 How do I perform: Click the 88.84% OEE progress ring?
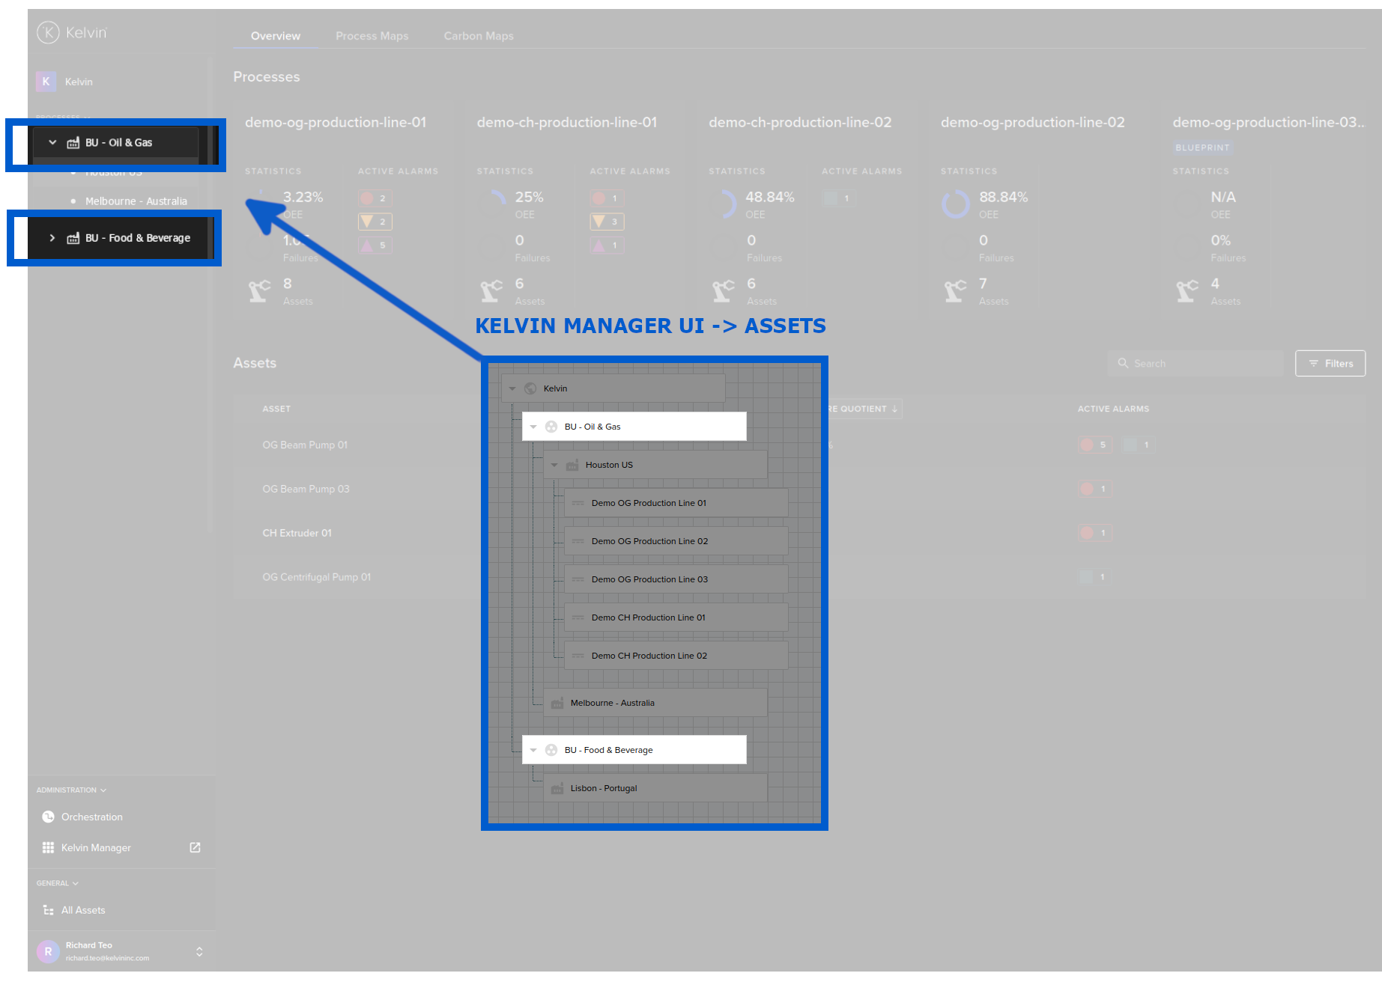955,204
